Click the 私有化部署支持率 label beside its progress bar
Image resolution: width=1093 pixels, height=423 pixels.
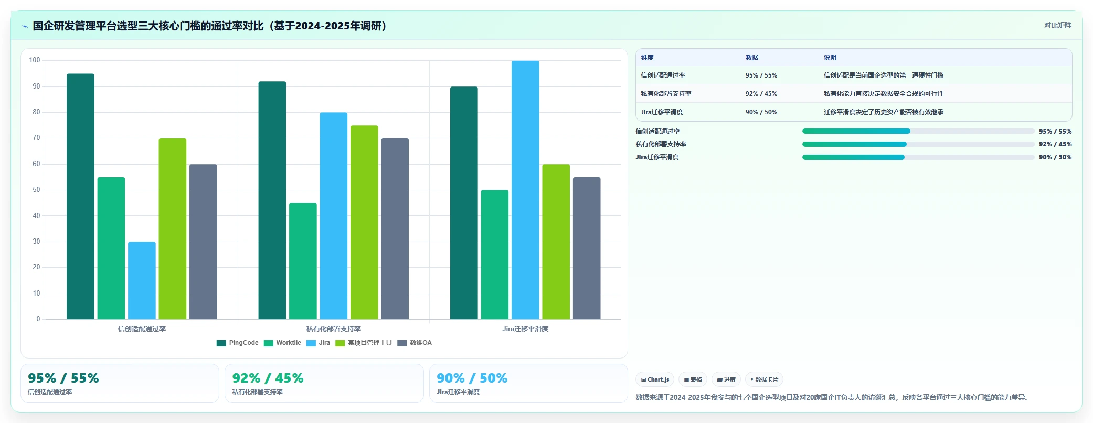click(x=661, y=144)
